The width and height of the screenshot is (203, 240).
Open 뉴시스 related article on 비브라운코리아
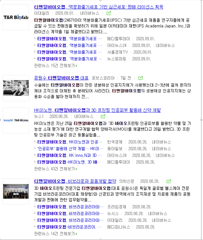point(70,214)
